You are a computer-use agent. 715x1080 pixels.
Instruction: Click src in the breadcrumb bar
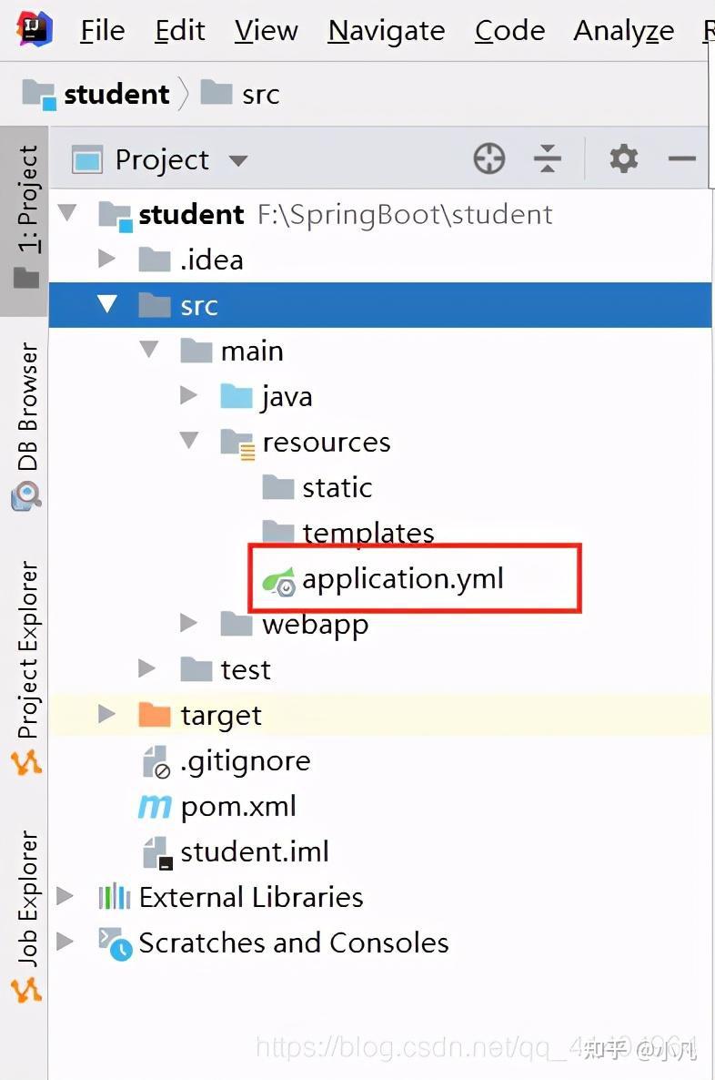coord(258,93)
